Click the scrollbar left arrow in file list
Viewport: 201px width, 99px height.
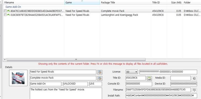click(x=5, y=60)
